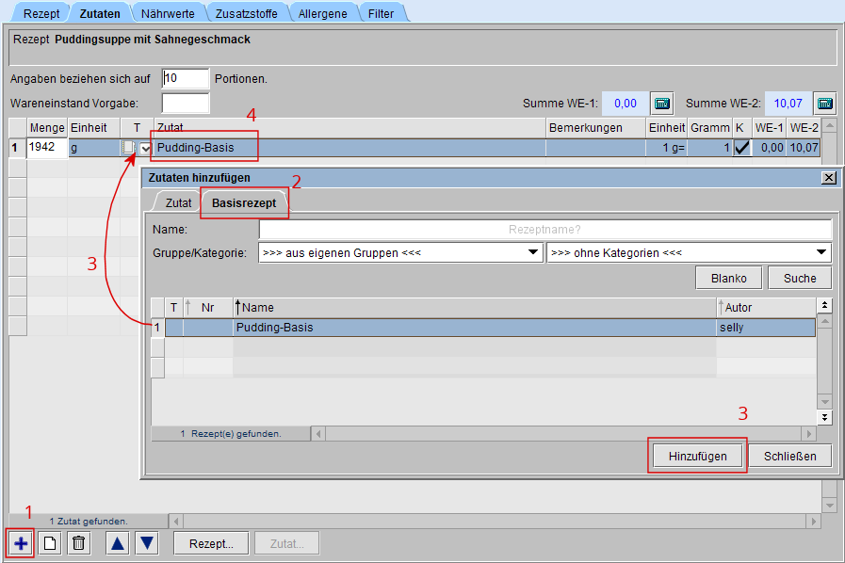This screenshot has width=845, height=563.
Task: Jump to bottom of recipe results list
Action: [x=824, y=417]
